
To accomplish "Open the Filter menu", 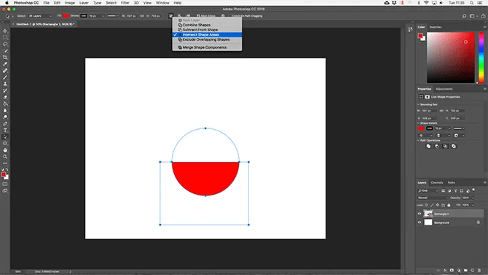I will coord(125,3).
